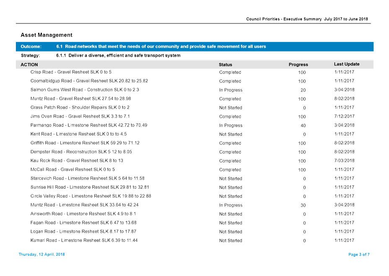Select Logan Road - Limestone Resheet row
Image resolution: width=389 pixels, height=276 pixels.
(x=195, y=232)
